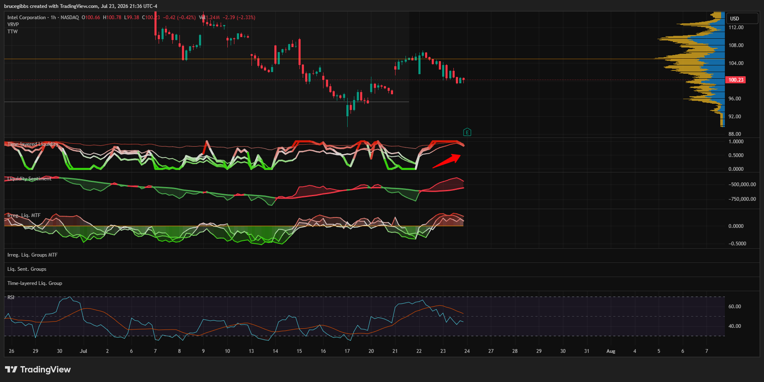
Task: Click the 92.00 price scale label
Action: click(x=735, y=117)
